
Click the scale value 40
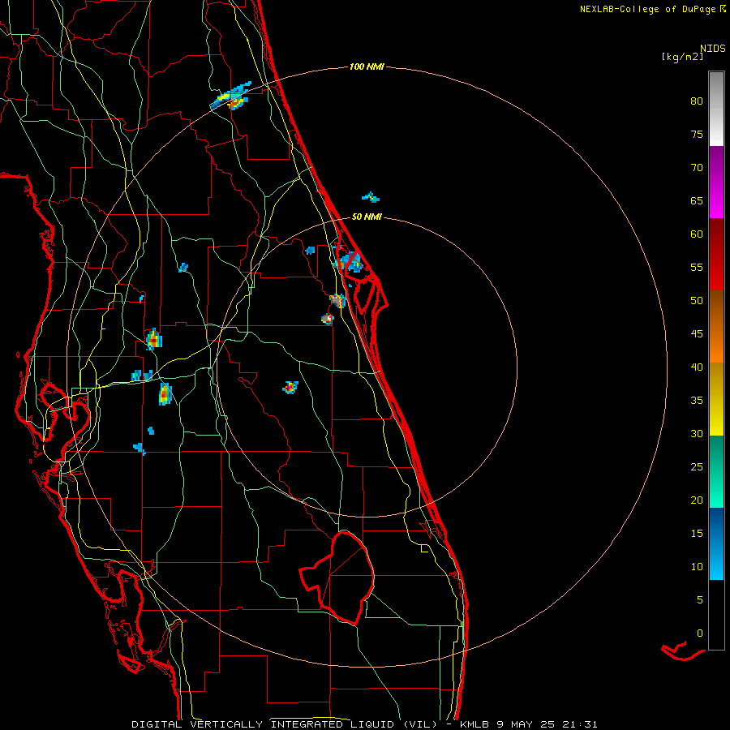[697, 367]
